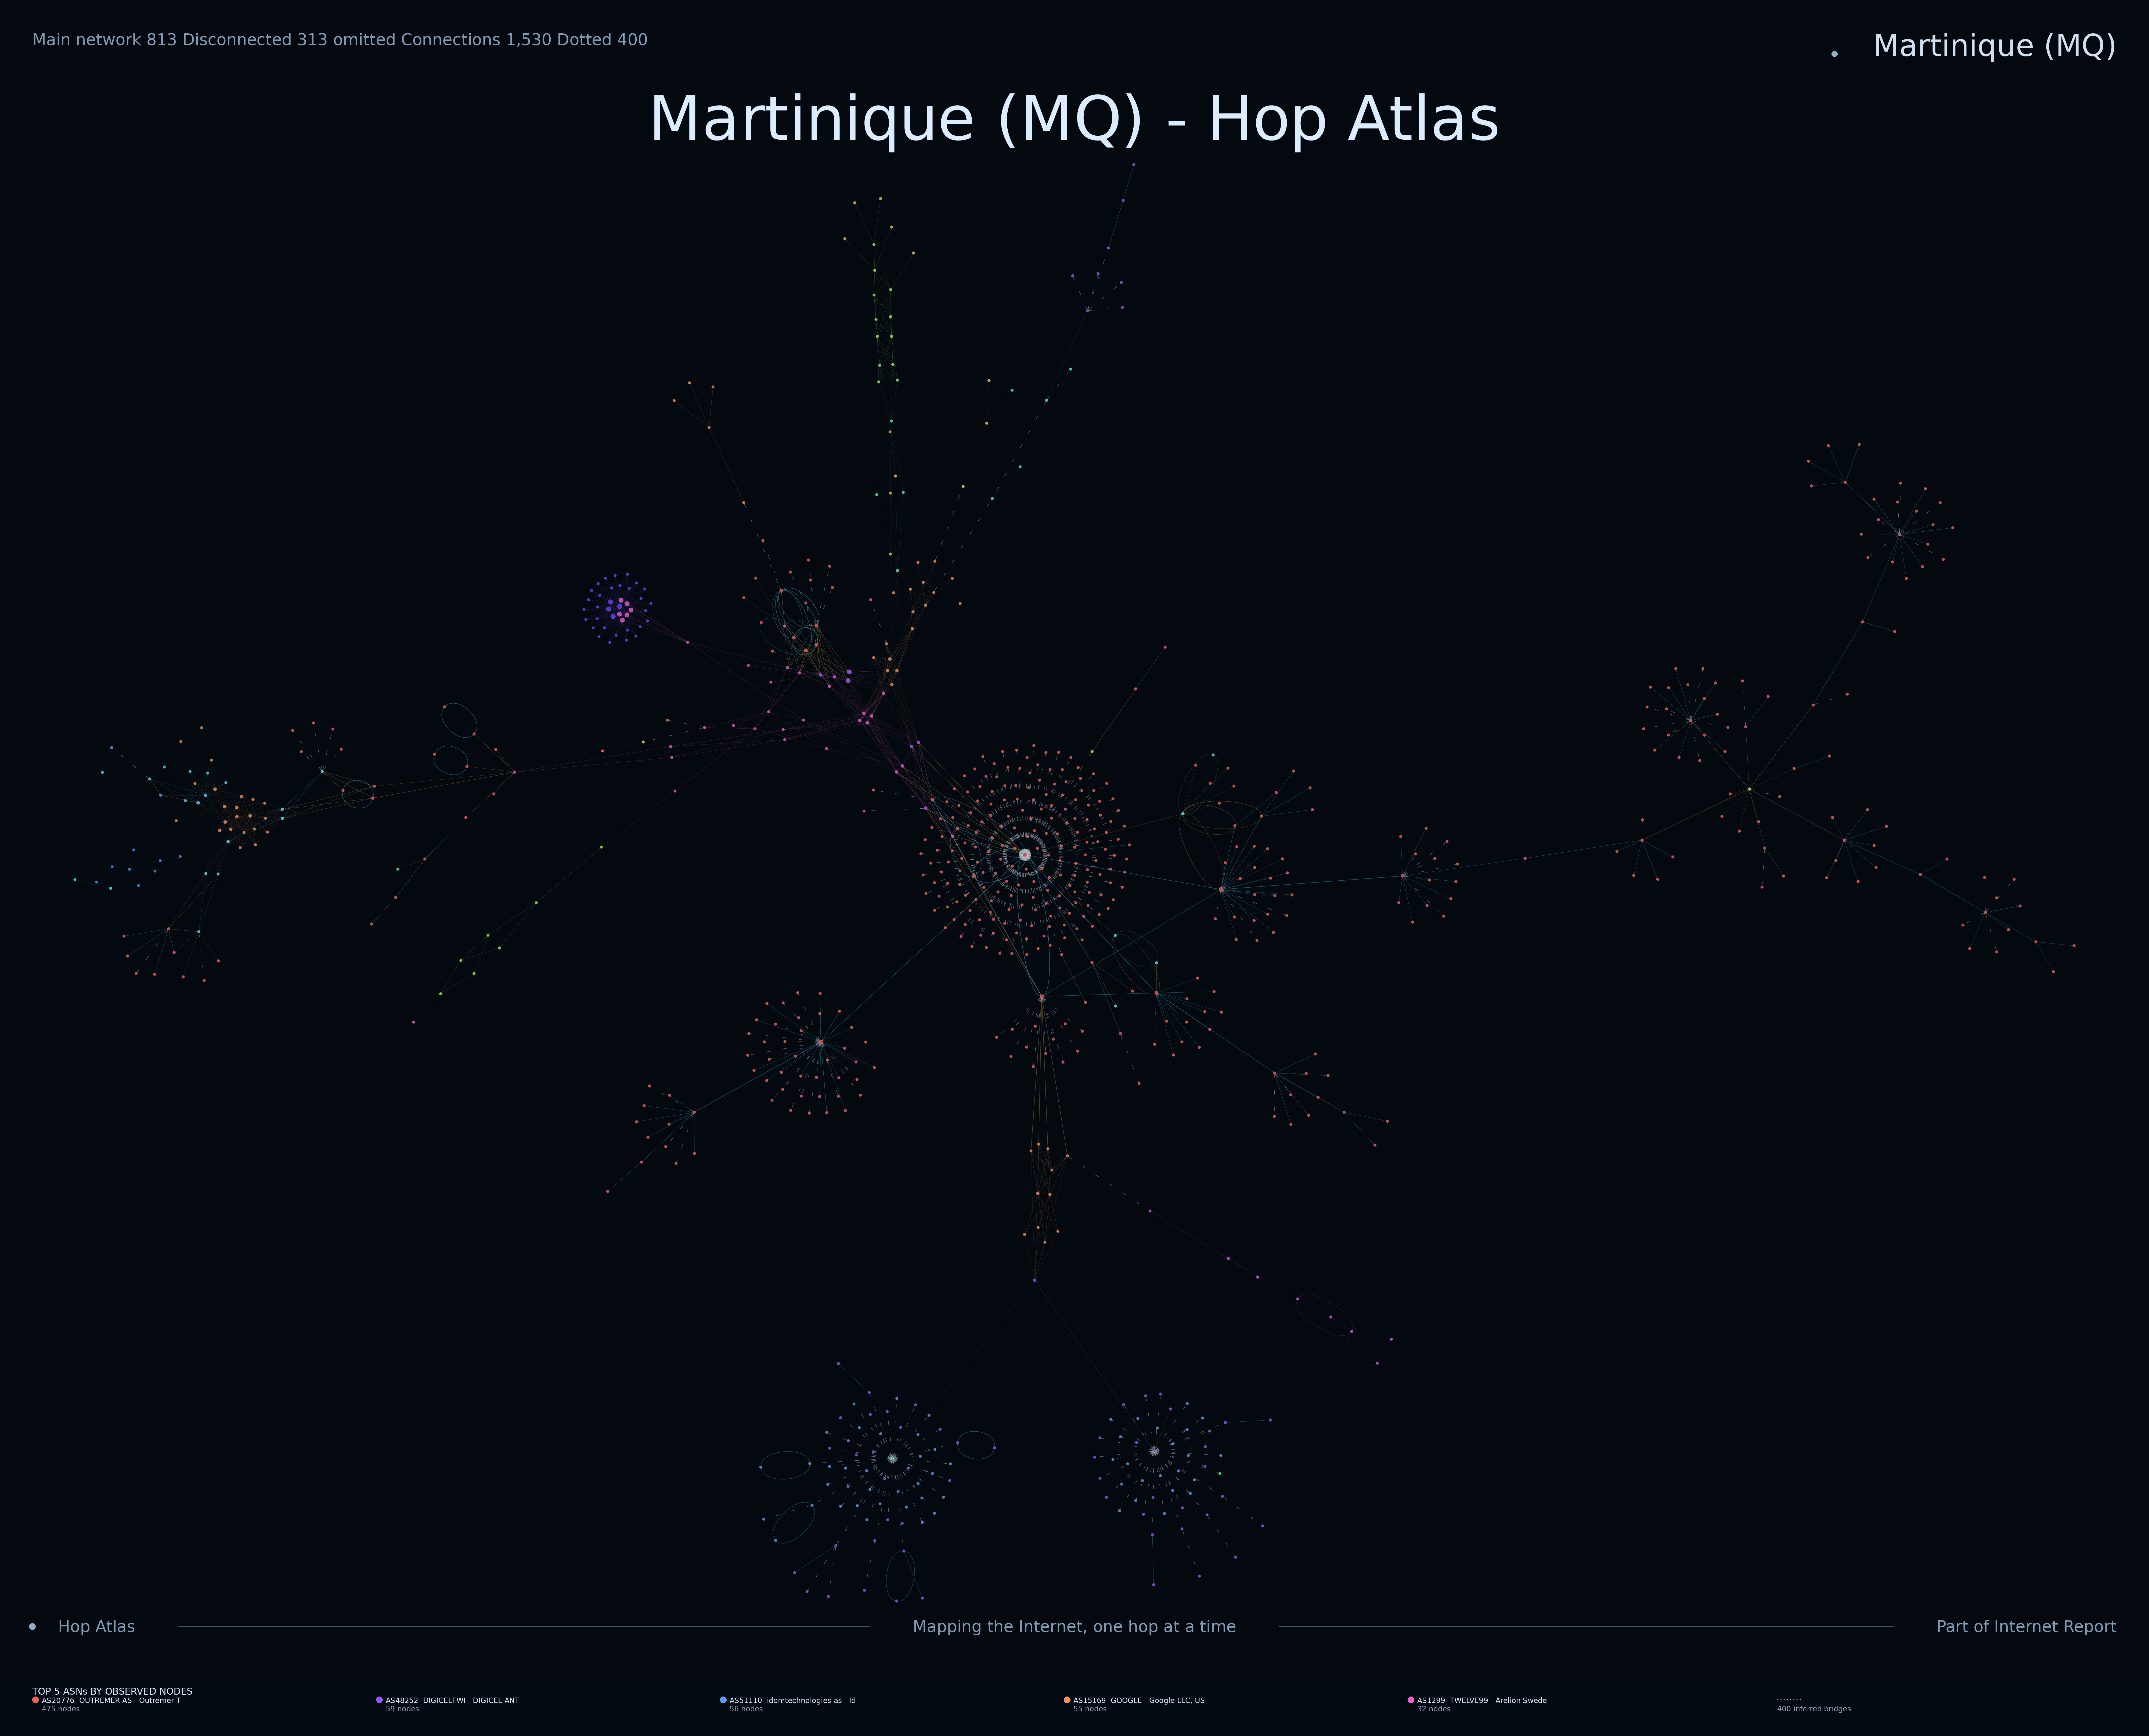2149x1736 pixels.
Task: Click the '475 nodes' count
Action: [x=61, y=1709]
